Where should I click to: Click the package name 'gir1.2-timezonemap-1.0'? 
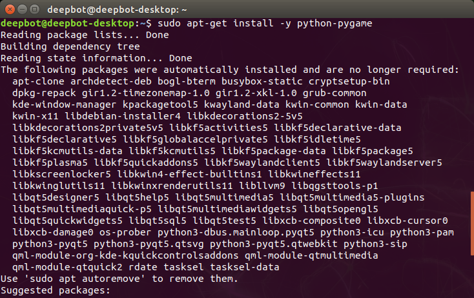tap(146, 93)
